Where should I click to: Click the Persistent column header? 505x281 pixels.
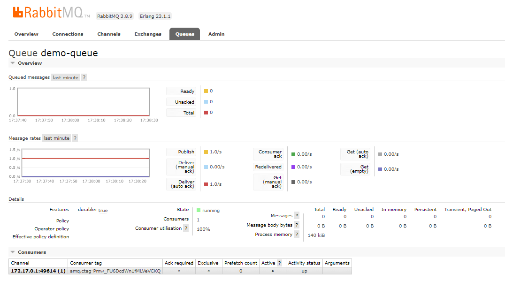(425, 210)
